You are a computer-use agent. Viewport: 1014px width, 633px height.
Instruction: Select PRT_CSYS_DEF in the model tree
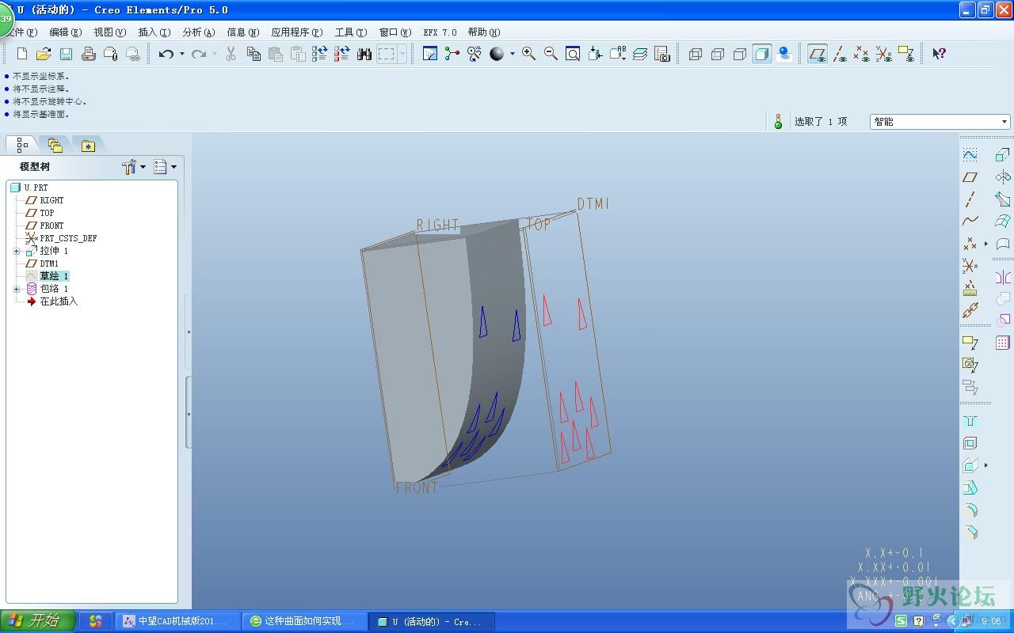(x=68, y=238)
